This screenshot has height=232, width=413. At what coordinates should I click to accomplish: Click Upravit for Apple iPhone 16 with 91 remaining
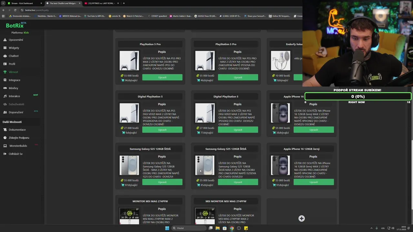[314, 182]
